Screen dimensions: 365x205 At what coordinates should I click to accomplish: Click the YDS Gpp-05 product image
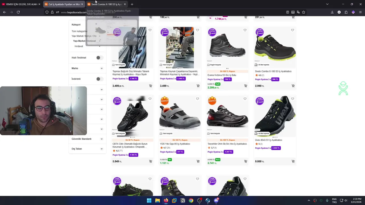pyautogui.click(x=180, y=116)
